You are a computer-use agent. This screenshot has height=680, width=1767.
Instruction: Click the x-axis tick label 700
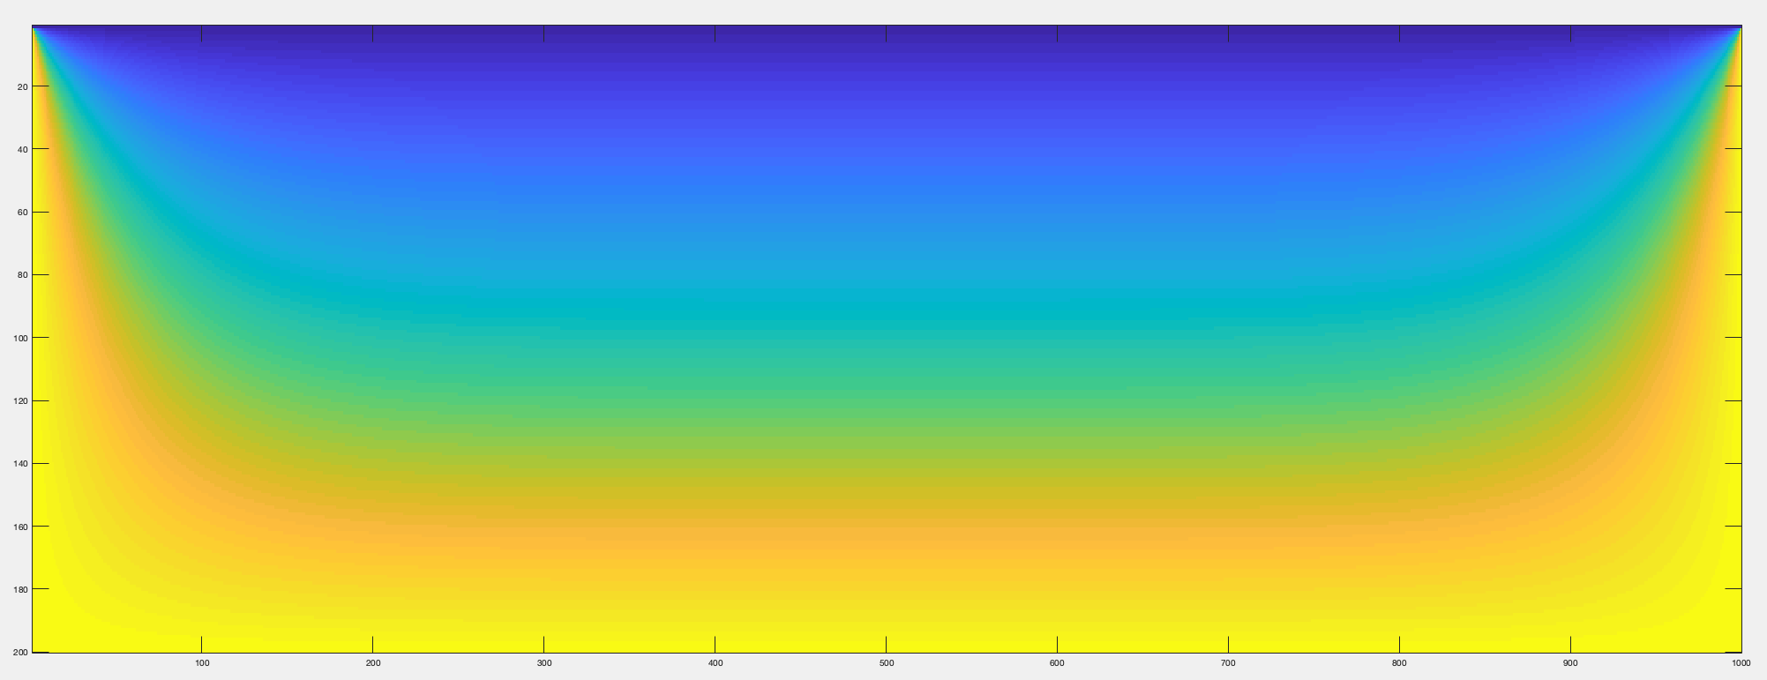click(x=1229, y=663)
